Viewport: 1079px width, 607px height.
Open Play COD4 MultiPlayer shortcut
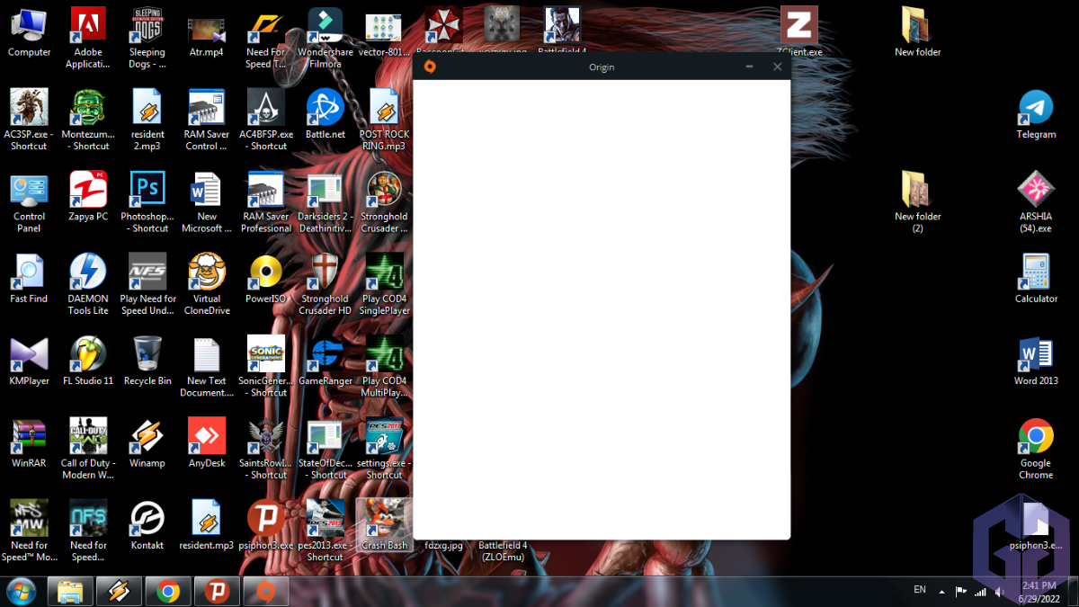click(x=385, y=365)
